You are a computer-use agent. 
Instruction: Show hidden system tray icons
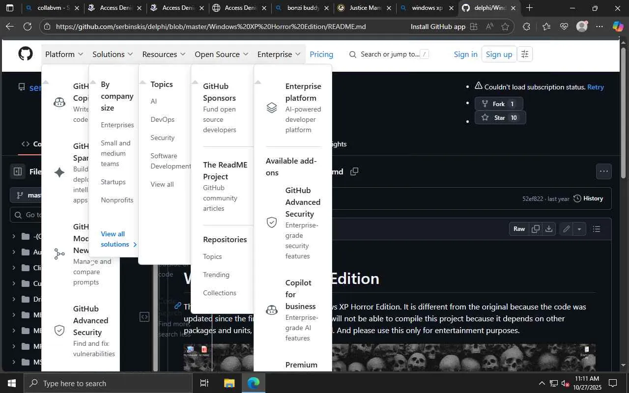[542, 383]
